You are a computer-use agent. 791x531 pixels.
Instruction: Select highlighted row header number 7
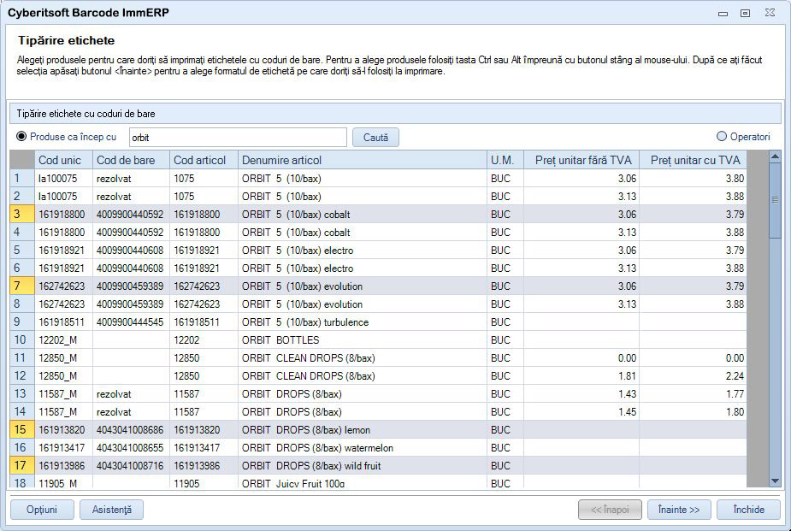(22, 286)
